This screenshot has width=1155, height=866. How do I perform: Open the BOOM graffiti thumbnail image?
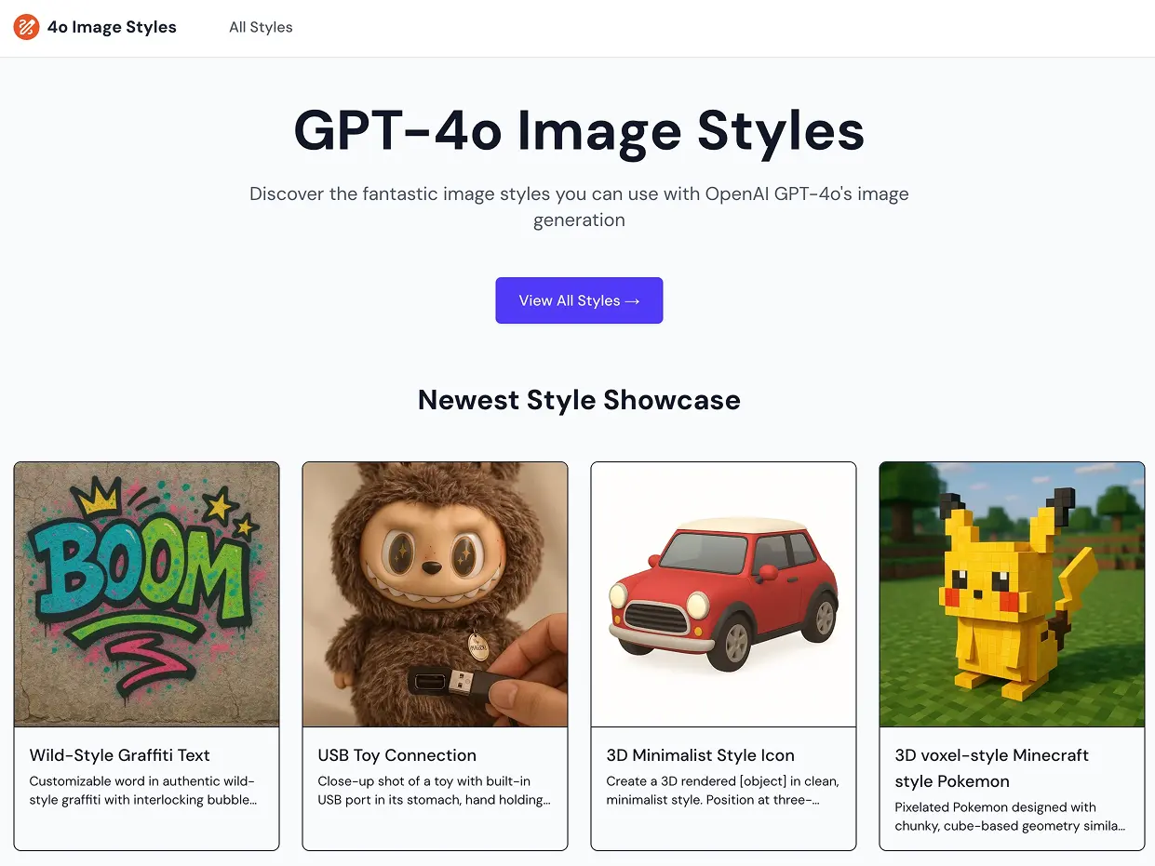(147, 594)
